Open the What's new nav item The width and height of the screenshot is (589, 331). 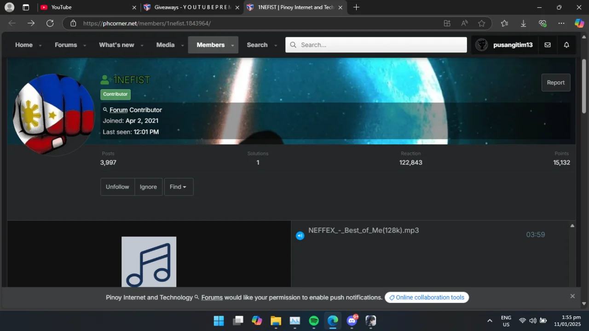coord(116,45)
